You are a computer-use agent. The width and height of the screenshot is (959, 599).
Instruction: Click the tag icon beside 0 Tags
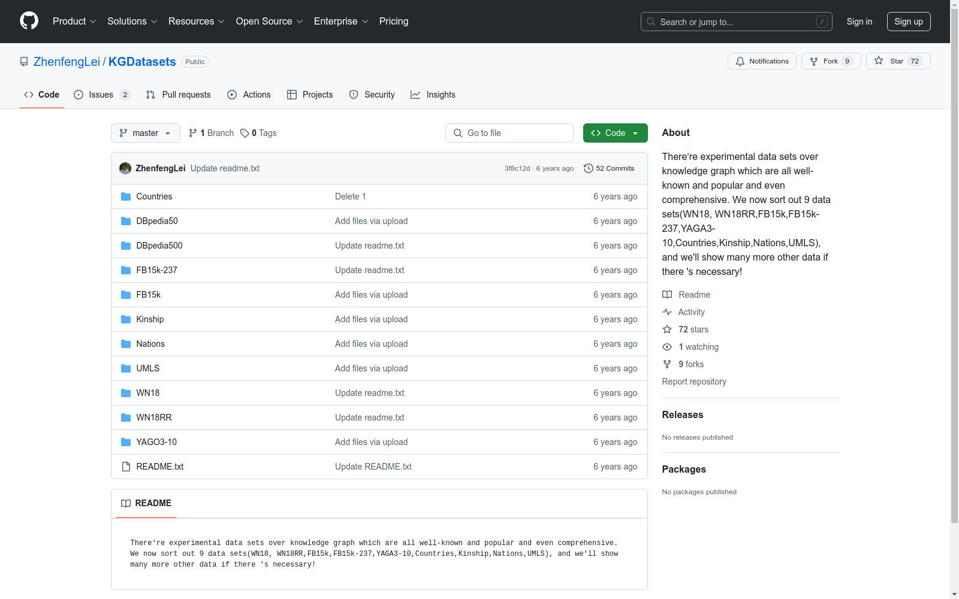245,133
